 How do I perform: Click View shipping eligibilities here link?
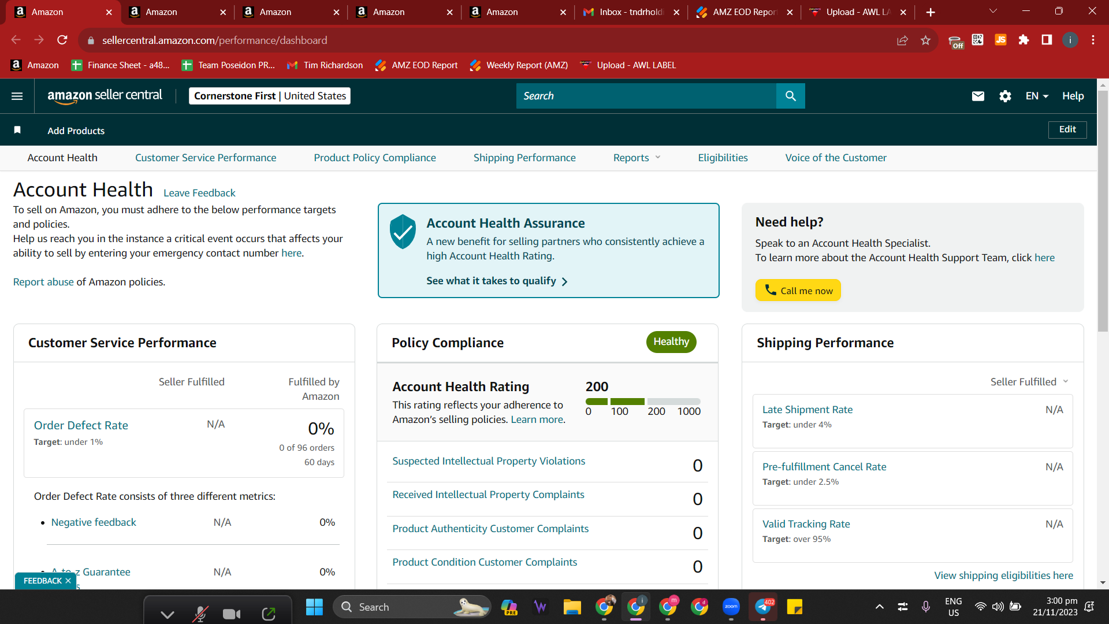(x=1004, y=575)
